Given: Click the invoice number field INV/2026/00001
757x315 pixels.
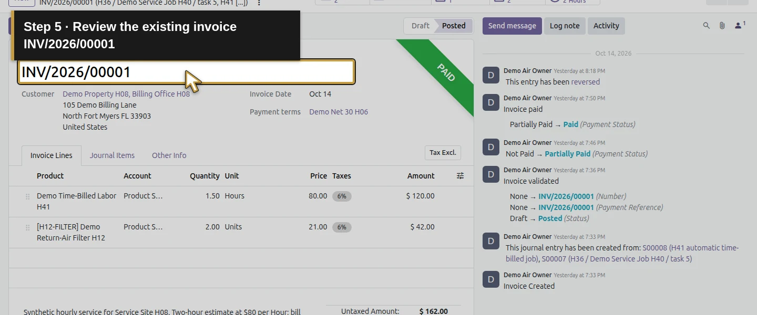Looking at the screenshot, I should [x=187, y=72].
